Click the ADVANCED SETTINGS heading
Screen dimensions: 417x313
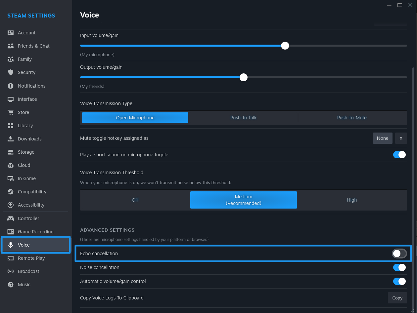[x=107, y=230]
